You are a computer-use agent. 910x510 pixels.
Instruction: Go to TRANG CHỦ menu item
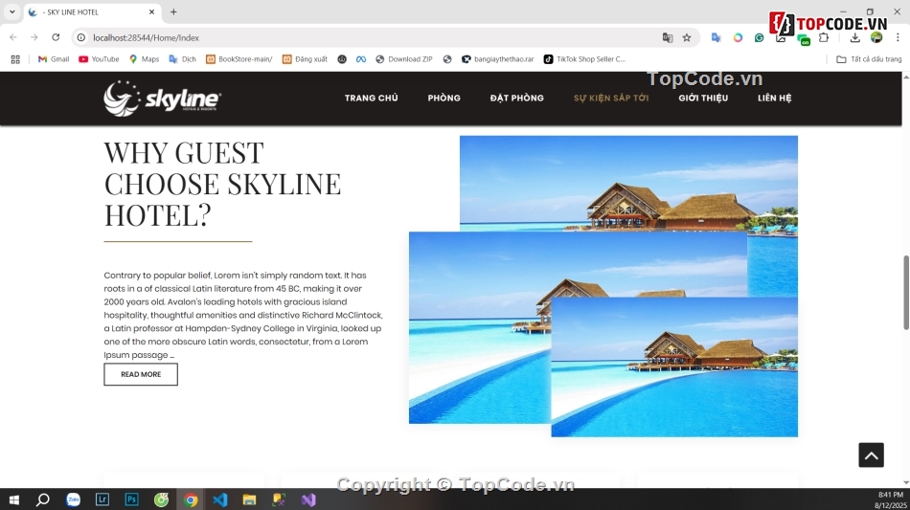(372, 98)
